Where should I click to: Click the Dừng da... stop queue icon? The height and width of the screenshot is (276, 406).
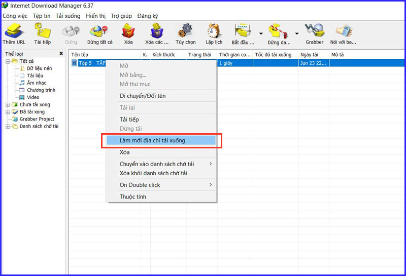[x=278, y=31]
